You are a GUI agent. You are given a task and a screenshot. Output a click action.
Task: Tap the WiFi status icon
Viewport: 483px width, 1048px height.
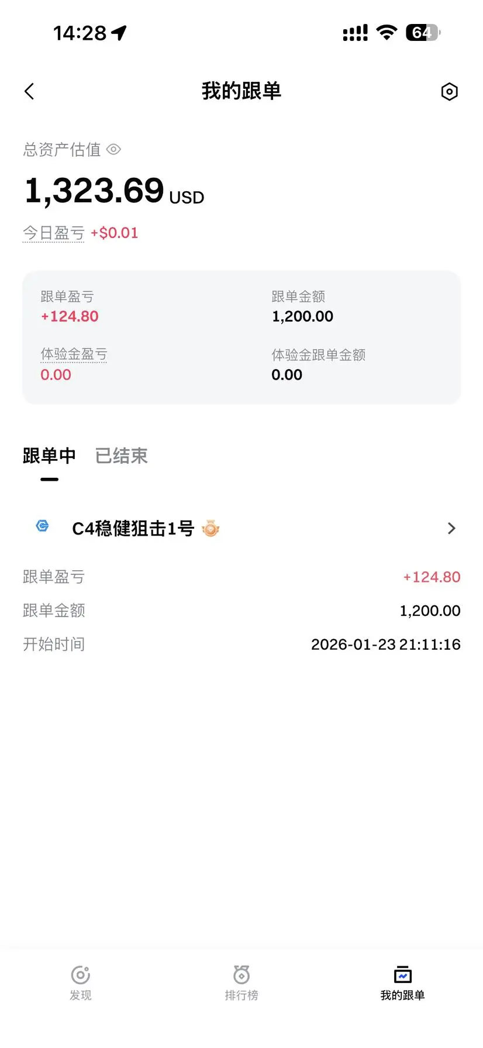[387, 33]
